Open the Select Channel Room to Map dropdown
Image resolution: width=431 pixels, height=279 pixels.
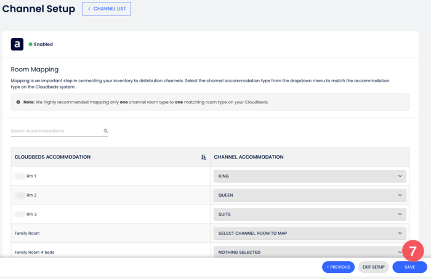[x=310, y=234]
